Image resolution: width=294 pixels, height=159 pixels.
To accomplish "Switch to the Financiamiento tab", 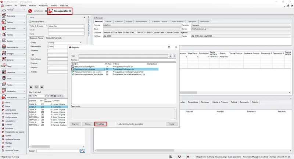I will tap(141, 22).
